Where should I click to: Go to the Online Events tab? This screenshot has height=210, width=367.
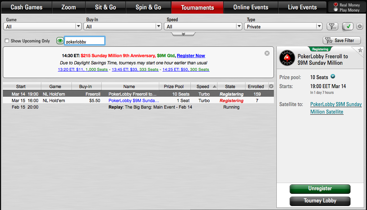point(251,7)
